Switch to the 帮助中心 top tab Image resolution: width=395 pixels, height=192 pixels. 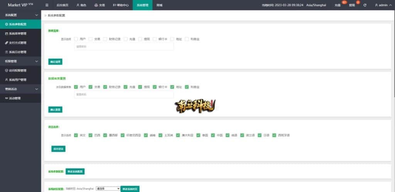click(121, 5)
